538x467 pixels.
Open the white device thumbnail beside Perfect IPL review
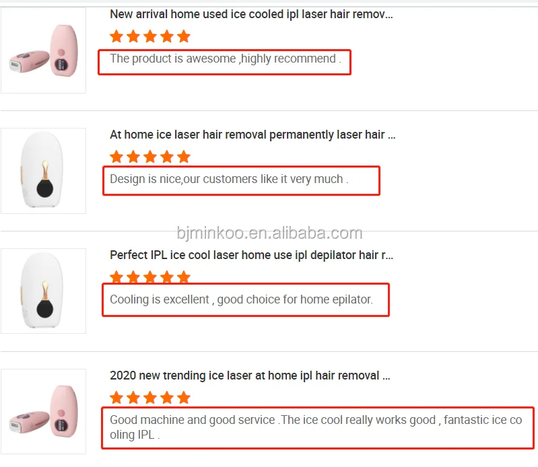tap(43, 291)
